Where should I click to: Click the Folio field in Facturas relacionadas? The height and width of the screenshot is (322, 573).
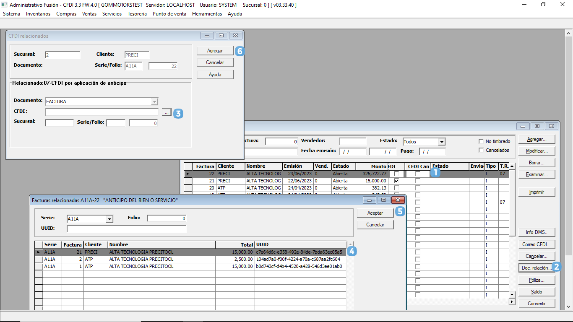pos(166,218)
